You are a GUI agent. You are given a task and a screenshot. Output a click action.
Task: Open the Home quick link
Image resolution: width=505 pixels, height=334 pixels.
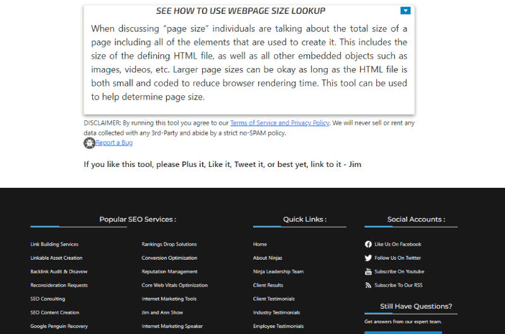click(x=260, y=245)
